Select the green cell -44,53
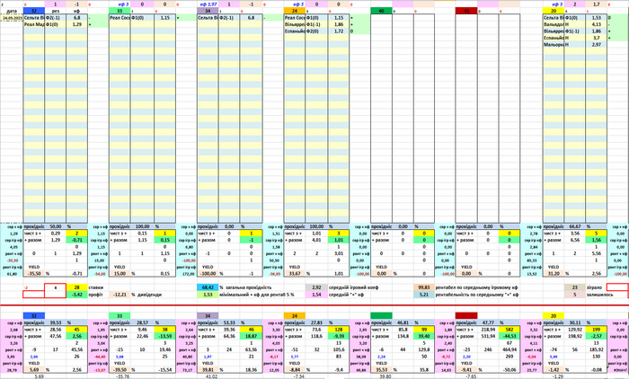The width and height of the screenshot is (629, 379). click(509, 336)
